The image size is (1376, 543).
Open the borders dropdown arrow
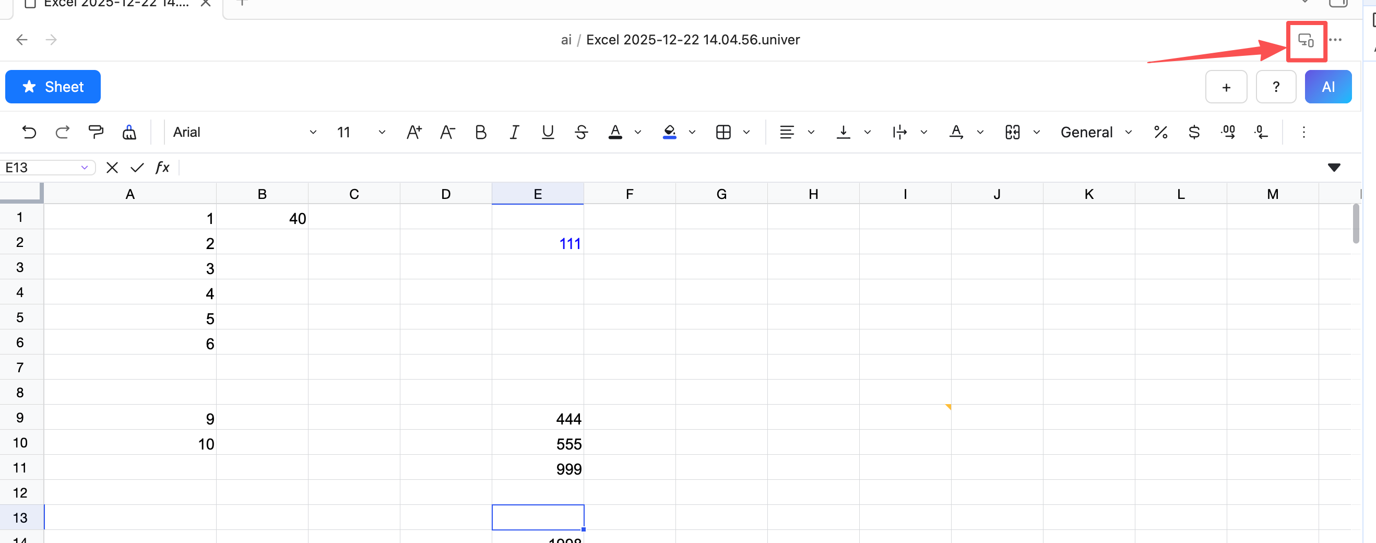pos(746,132)
